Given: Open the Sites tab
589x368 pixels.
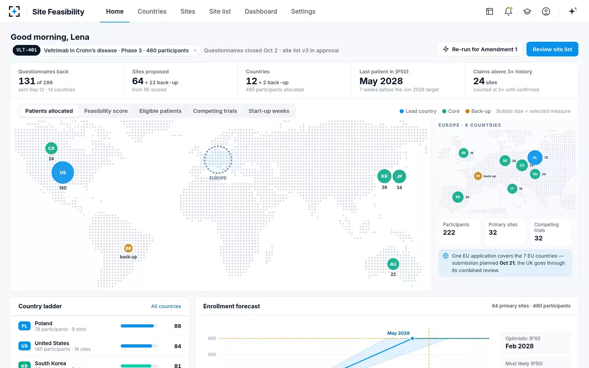Looking at the screenshot, I should [x=188, y=11].
